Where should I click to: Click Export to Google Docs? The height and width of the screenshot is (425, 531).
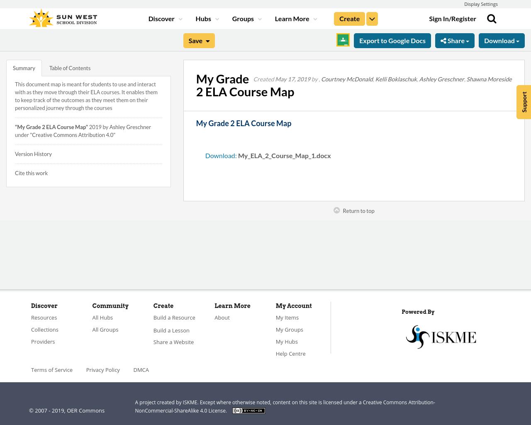click(392, 40)
